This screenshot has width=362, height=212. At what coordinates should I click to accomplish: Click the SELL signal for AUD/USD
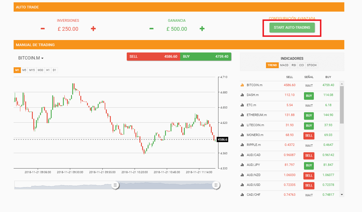309,185
